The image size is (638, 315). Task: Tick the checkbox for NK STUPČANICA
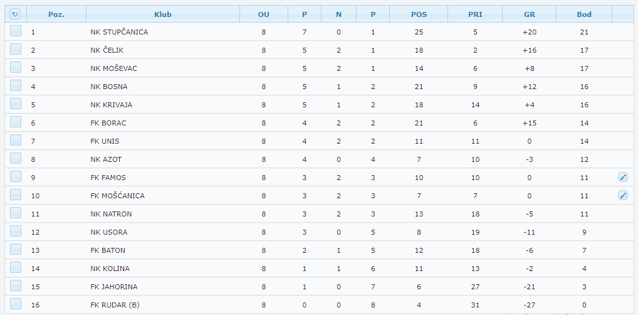(16, 31)
